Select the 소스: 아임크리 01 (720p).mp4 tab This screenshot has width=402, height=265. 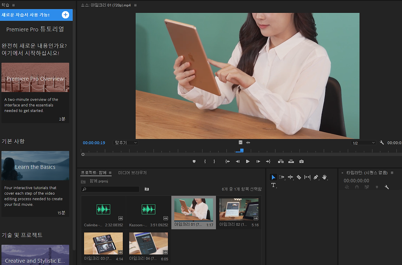pos(106,5)
